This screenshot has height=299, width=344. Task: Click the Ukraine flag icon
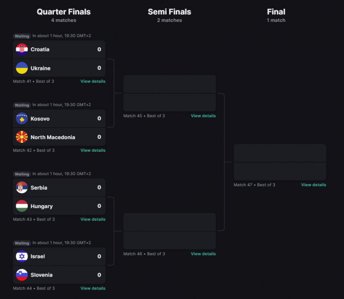point(22,68)
